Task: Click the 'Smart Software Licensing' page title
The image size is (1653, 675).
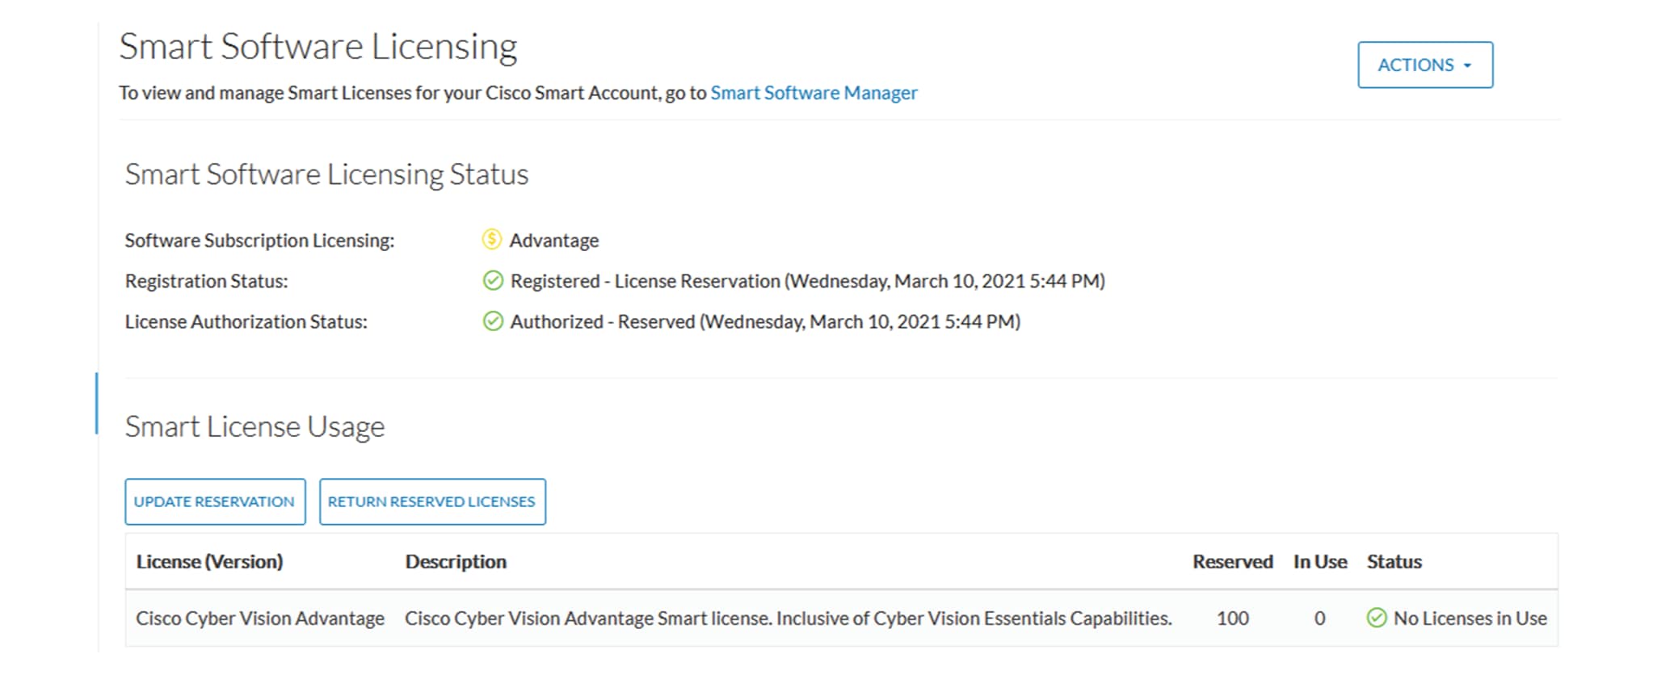Action: 318,47
